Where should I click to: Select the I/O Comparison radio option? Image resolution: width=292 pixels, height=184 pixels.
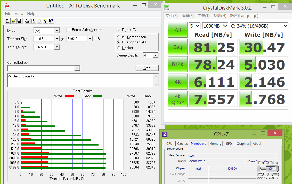119,37
